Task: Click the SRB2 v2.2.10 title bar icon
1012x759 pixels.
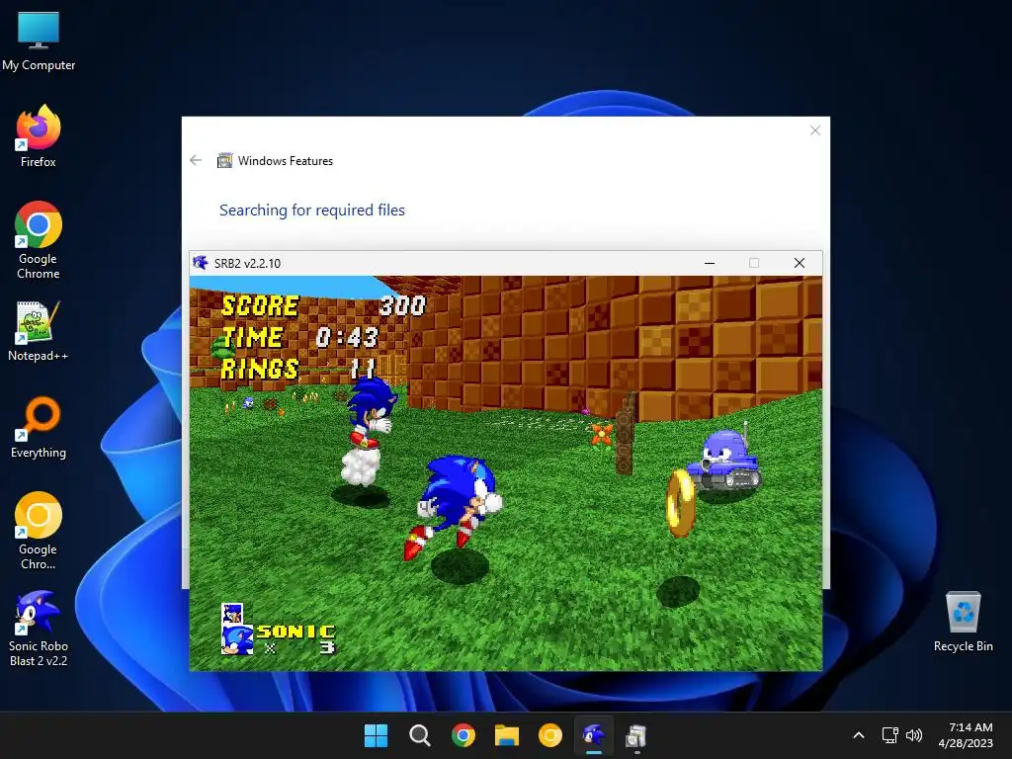Action: (x=200, y=263)
